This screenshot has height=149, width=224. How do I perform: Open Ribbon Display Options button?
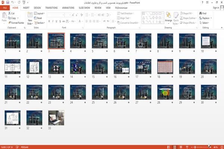tap(207, 3)
